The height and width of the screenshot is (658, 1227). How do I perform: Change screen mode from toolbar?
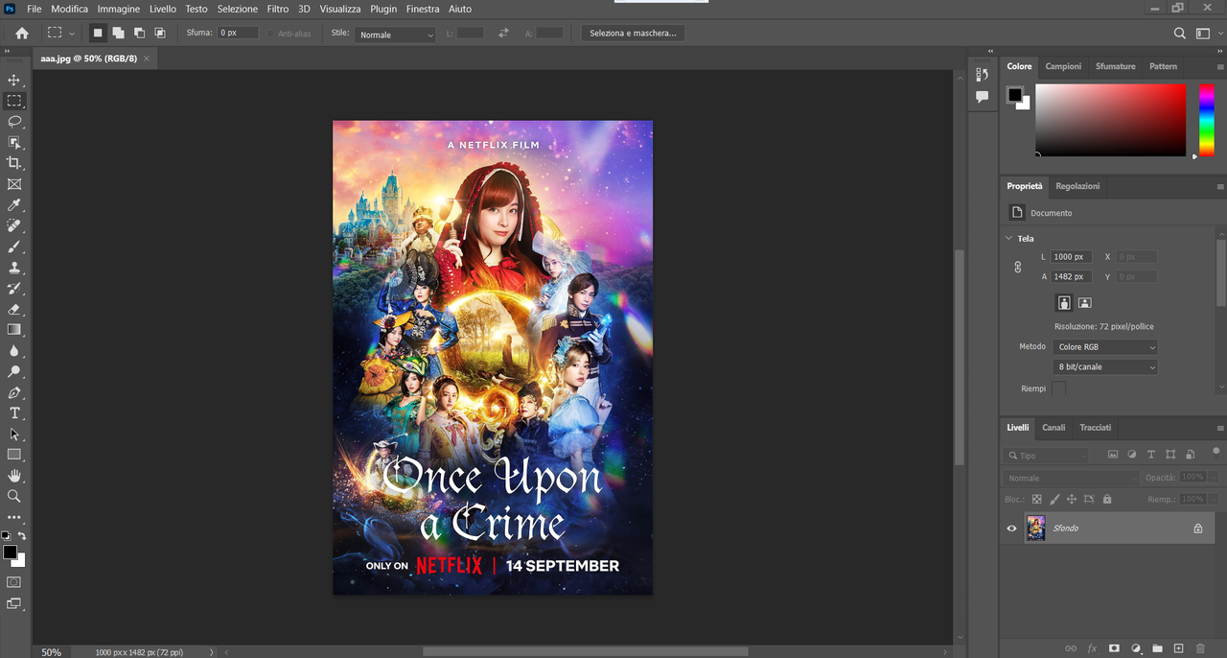[x=14, y=603]
